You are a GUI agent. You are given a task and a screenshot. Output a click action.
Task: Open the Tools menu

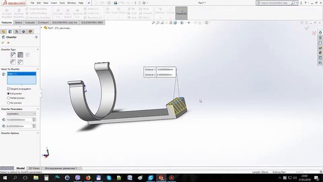(62, 3)
